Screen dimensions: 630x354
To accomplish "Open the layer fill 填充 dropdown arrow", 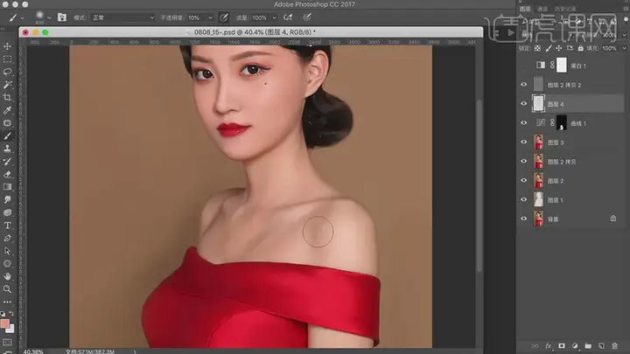I will click(x=624, y=48).
